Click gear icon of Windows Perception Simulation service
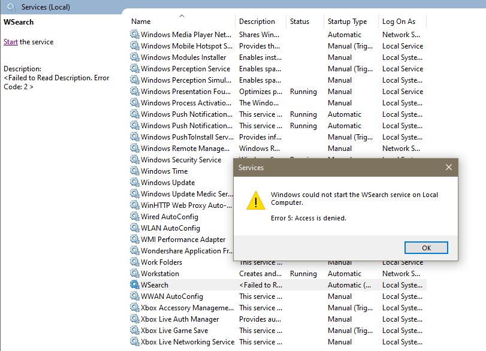 [134, 80]
